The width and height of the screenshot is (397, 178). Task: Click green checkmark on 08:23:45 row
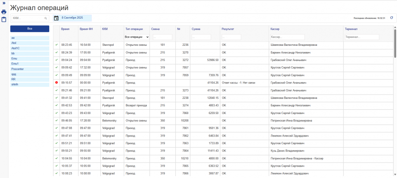pyautogui.click(x=56, y=45)
